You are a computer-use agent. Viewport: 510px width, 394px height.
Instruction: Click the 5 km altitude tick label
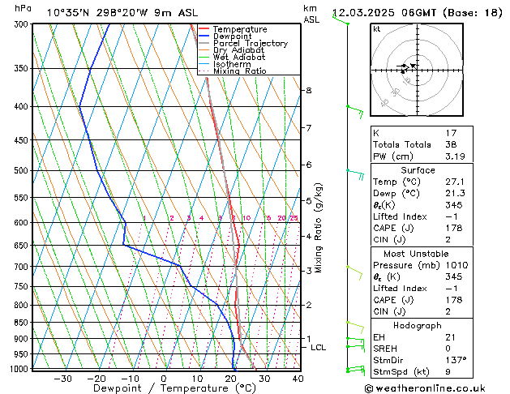click(x=309, y=201)
